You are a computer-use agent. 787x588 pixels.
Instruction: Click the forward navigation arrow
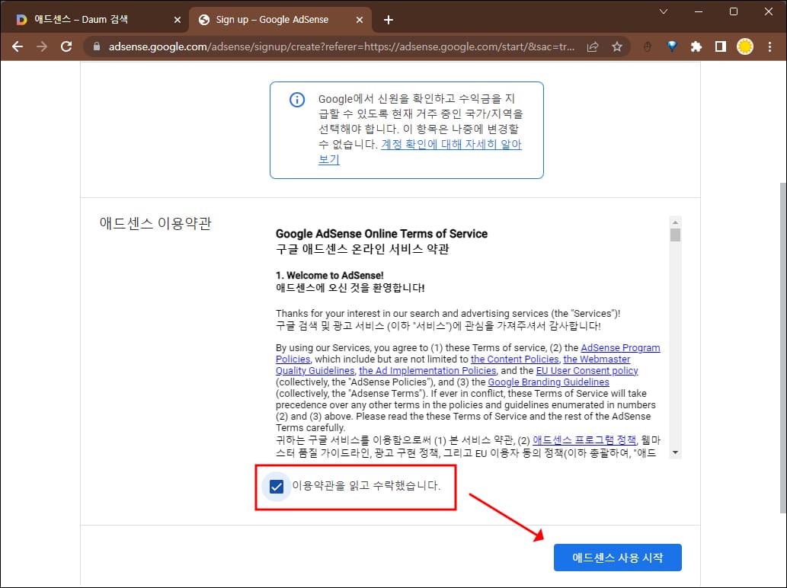[x=42, y=46]
